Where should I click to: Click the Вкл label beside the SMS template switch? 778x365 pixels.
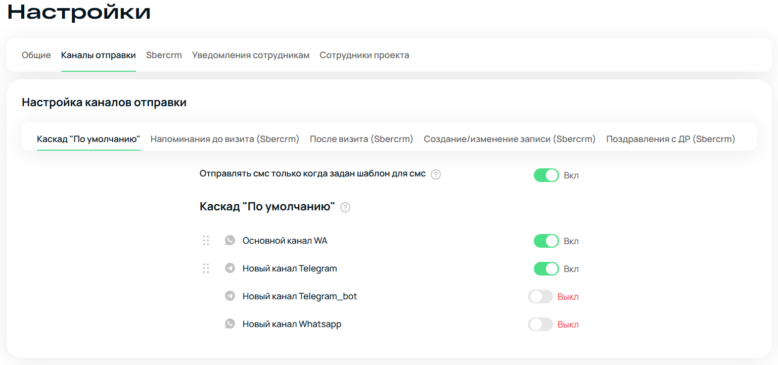tap(571, 175)
